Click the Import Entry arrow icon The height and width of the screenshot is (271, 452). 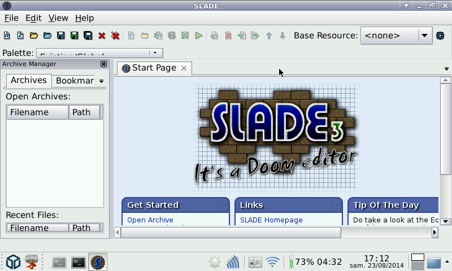point(242,36)
